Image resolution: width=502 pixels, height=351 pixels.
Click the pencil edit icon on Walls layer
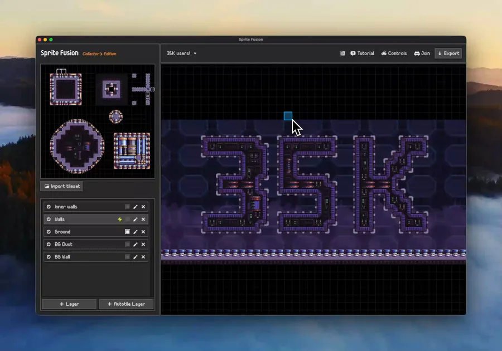(136, 220)
